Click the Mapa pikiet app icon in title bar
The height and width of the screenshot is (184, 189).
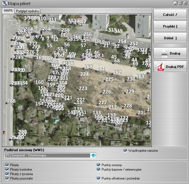pyautogui.click(x=4, y=4)
